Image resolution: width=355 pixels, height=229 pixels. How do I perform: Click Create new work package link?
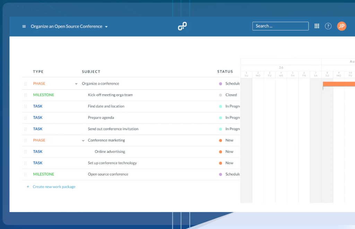point(54,187)
